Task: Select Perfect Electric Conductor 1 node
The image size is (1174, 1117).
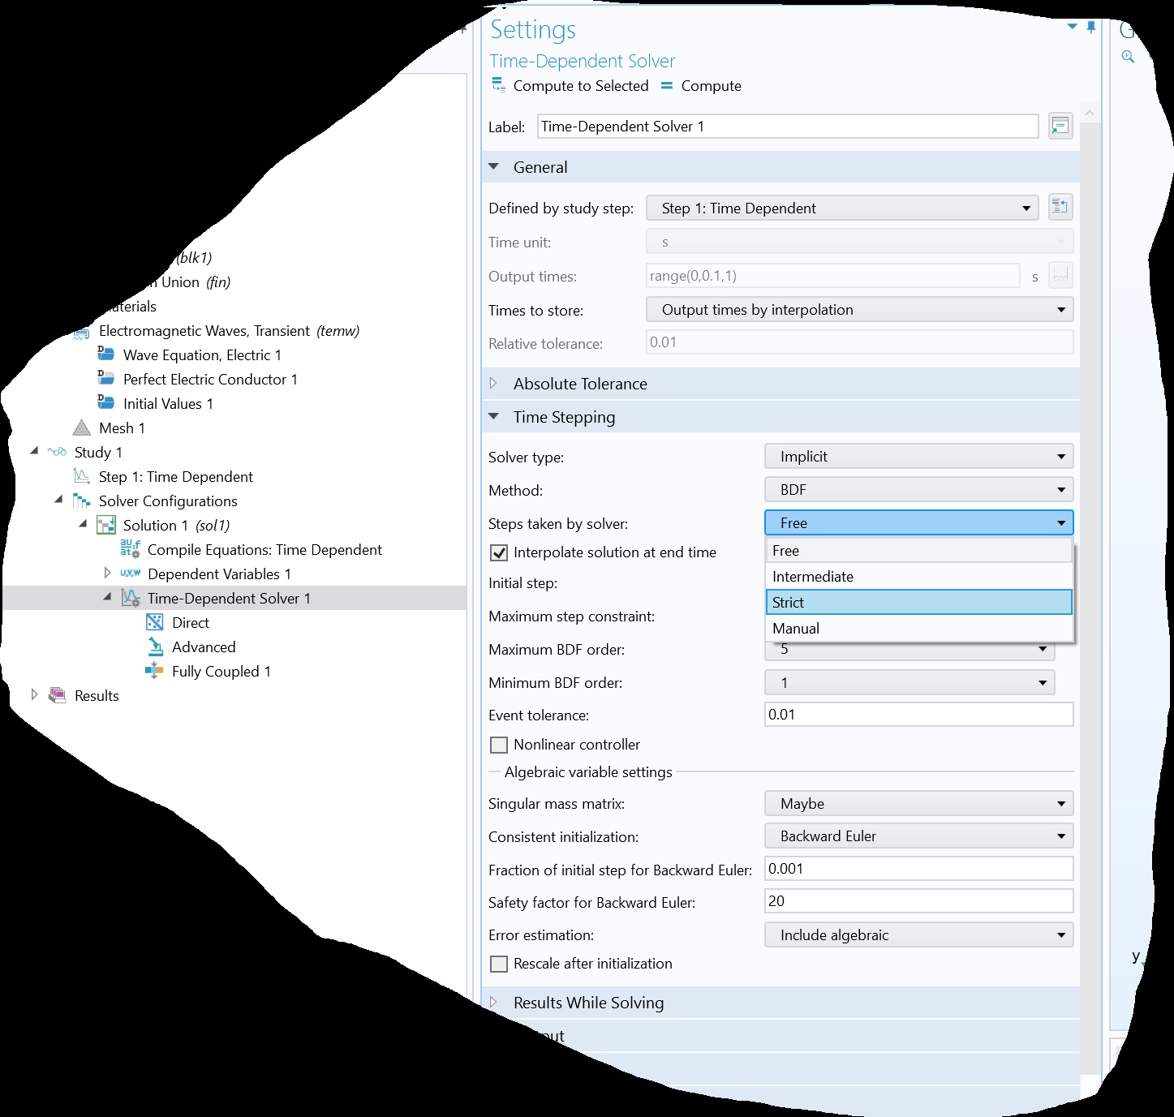Action: point(209,379)
